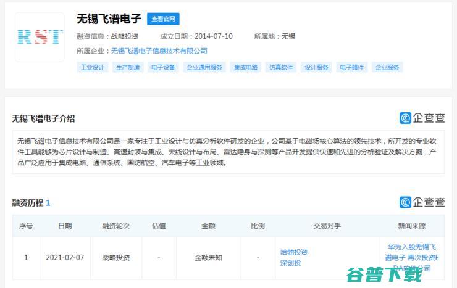The width and height of the screenshot is (457, 288).
Task: Click the 交易对手 column header
Action: click(x=327, y=226)
